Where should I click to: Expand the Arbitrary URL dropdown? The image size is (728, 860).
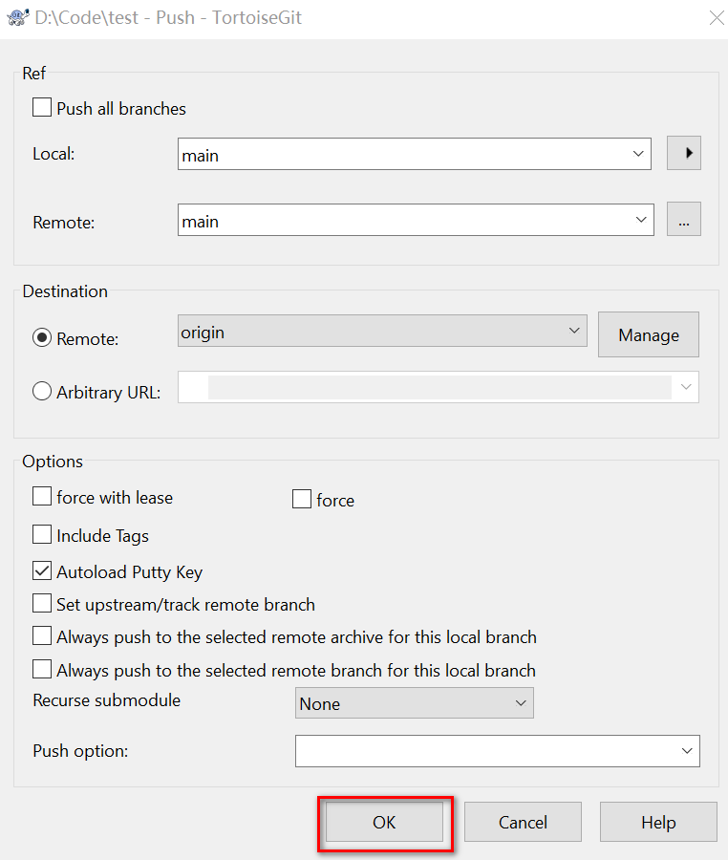686,387
